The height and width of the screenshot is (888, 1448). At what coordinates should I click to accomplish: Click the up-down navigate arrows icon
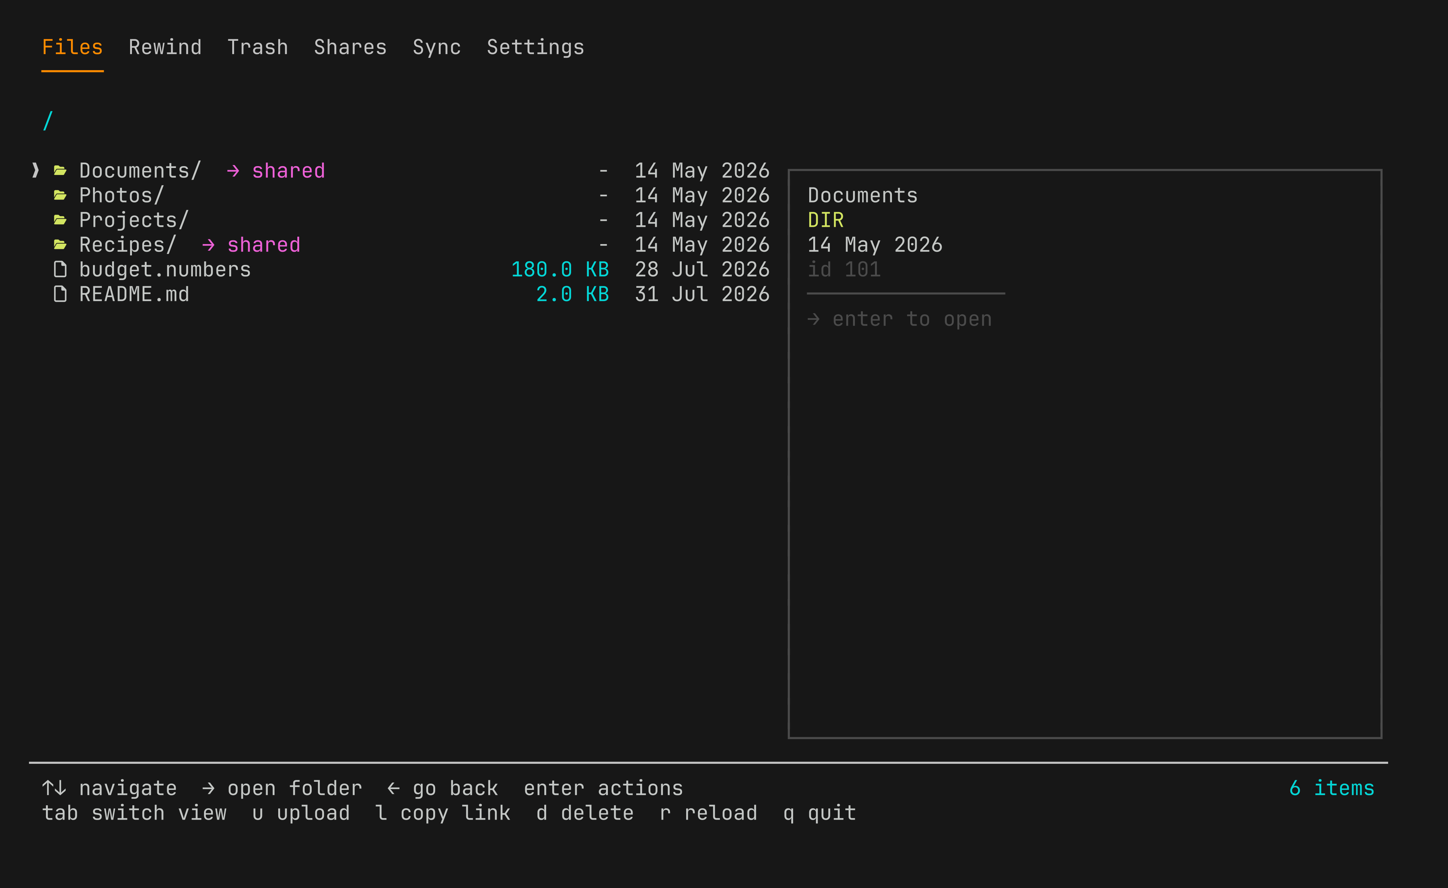pos(54,788)
